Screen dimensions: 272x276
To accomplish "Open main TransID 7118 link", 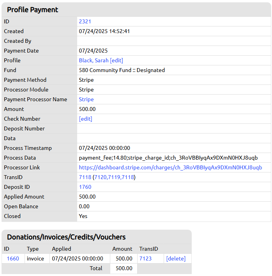I will click(85, 177).
